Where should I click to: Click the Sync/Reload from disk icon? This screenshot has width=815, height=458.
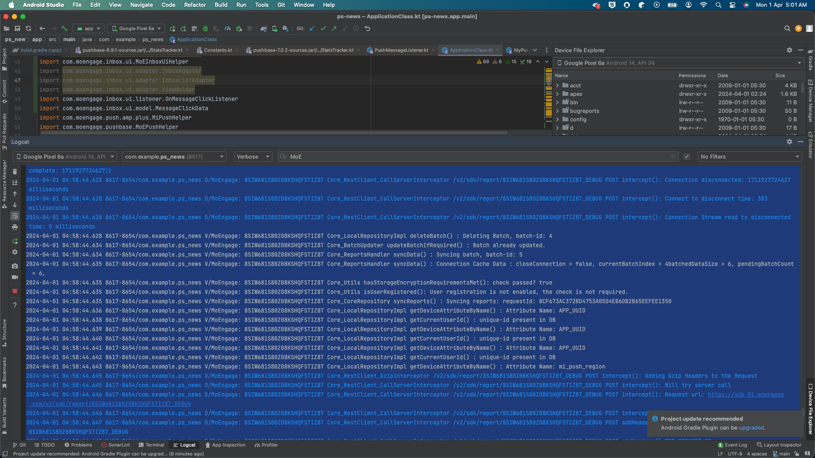[28, 28]
